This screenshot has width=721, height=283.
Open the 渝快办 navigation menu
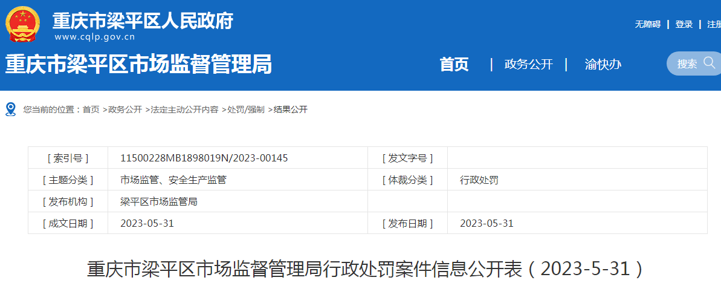pos(603,65)
